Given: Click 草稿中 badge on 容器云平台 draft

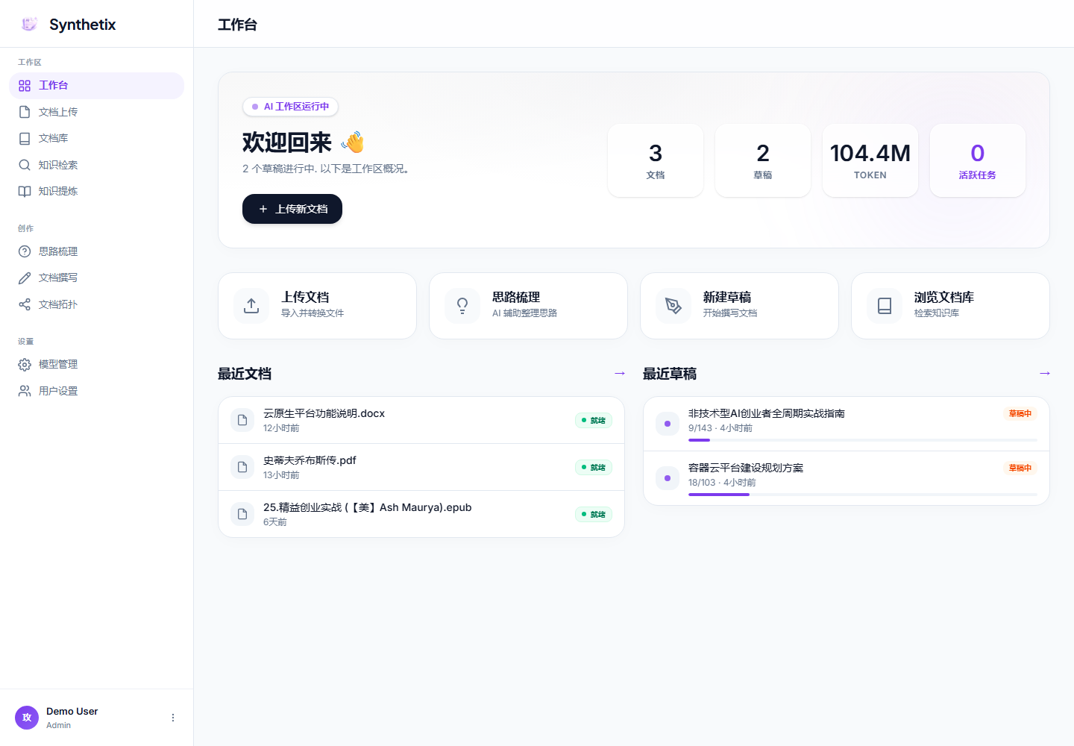Looking at the screenshot, I should 1020,468.
